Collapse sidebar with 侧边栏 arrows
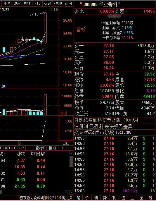Viewport: 156px width, 201px height. [x=66, y=198]
